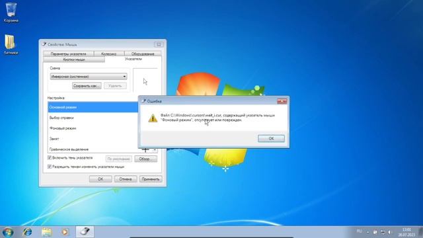Select Занят in the pointer list
423x238 pixels.
pos(93,139)
